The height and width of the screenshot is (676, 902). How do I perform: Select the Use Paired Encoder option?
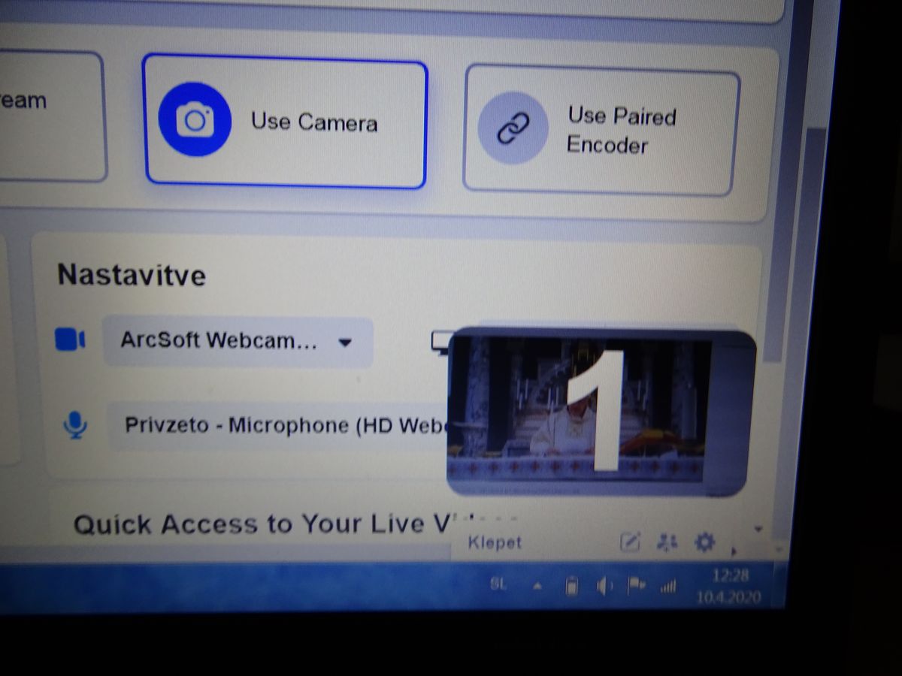[x=598, y=129]
